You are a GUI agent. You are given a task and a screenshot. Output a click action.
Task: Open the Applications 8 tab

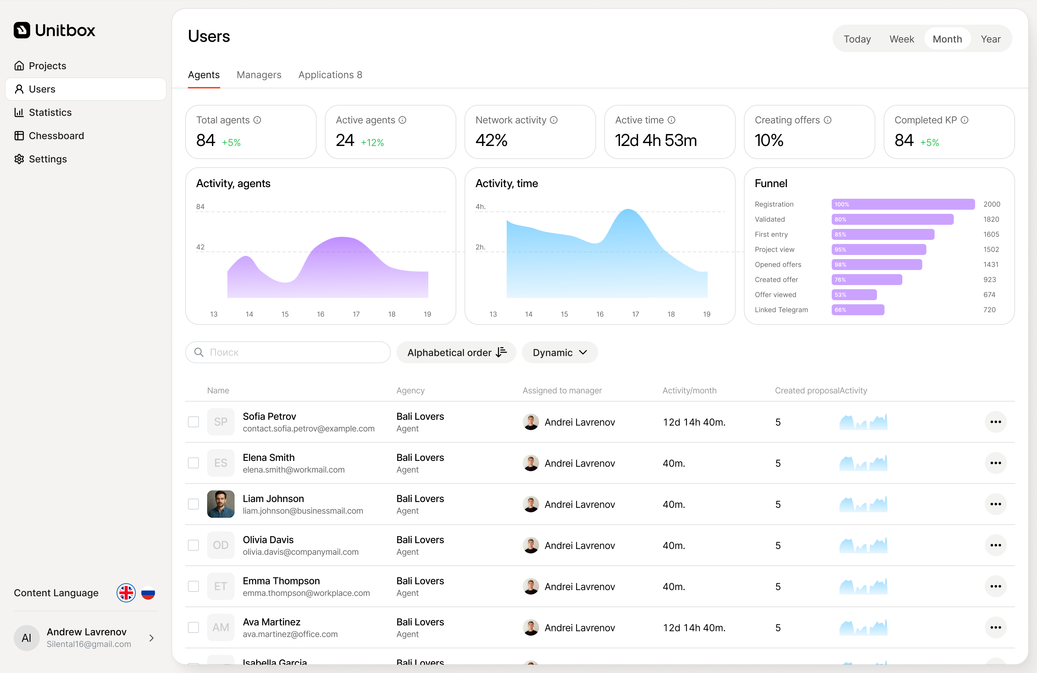point(330,75)
